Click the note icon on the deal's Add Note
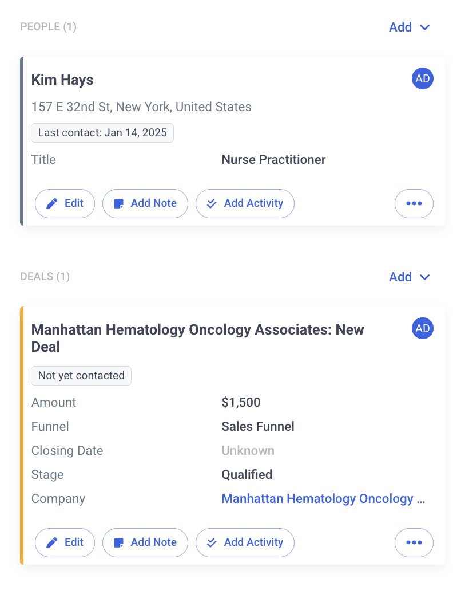 119,542
